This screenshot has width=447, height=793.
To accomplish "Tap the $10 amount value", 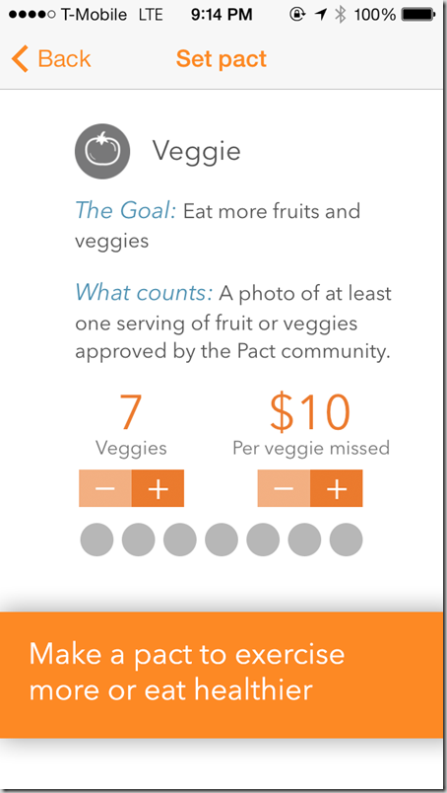I will click(x=310, y=411).
